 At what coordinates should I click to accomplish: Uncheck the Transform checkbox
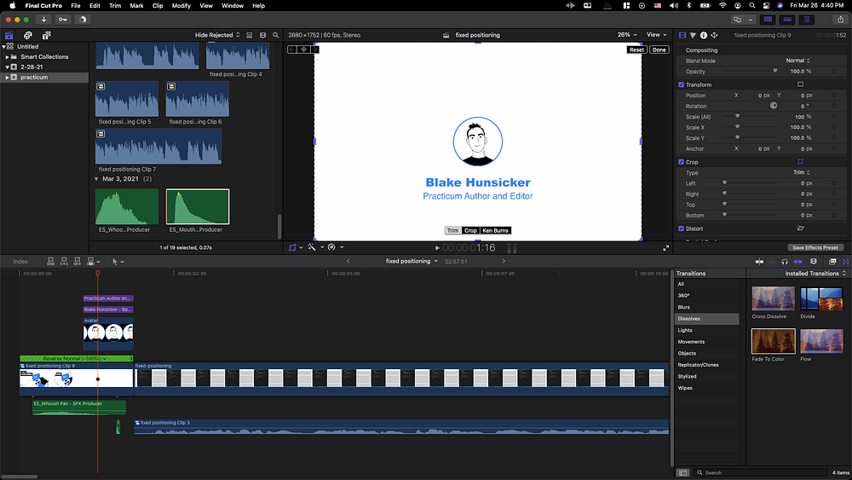(681, 85)
